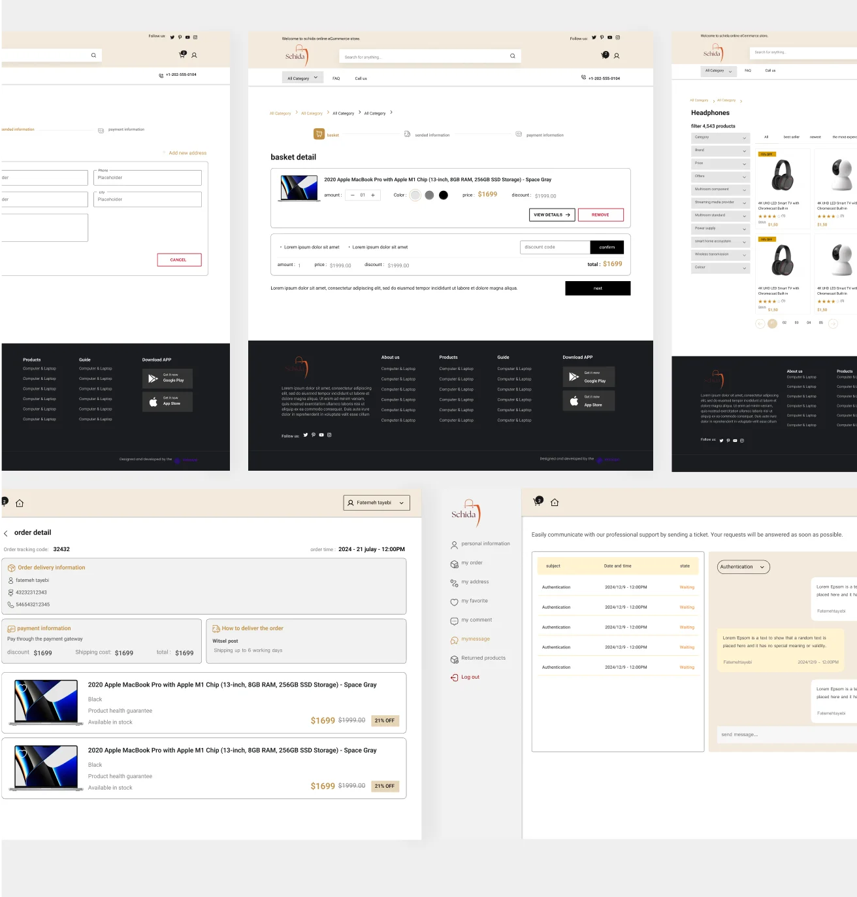Click the send message input field
Image resolution: width=857 pixels, height=897 pixels.
[x=787, y=735]
